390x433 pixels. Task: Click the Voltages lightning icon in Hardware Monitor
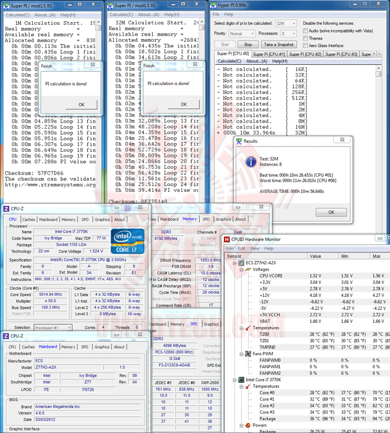pyautogui.click(x=248, y=269)
